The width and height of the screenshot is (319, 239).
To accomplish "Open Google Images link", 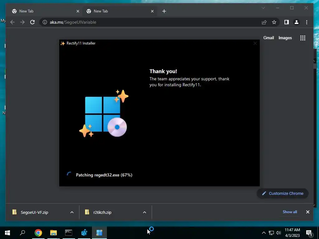I will [x=285, y=38].
